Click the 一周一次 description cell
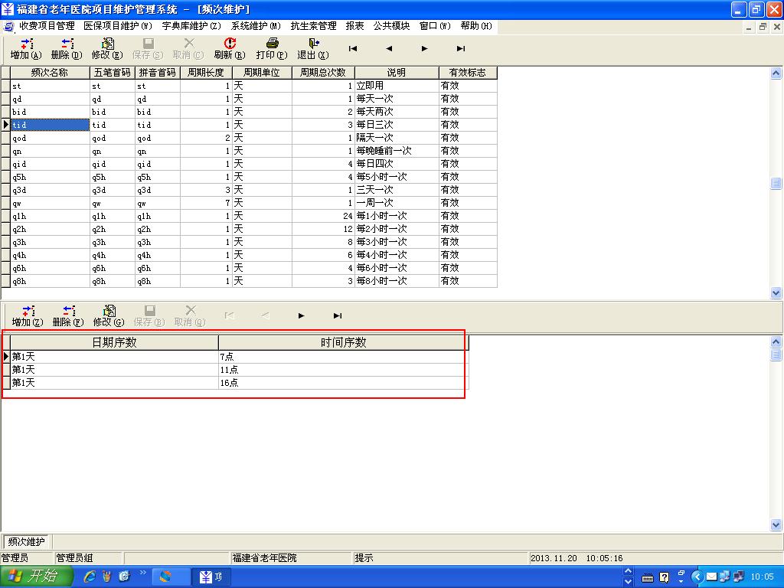This screenshot has width=784, height=588. [x=397, y=203]
